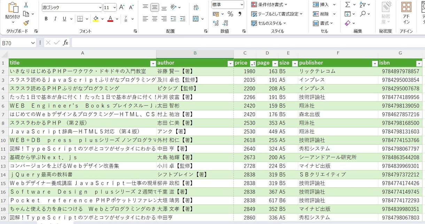425x224 pixels.
Task: Open Cell Styles (セルのスタイル) menu
Action: 268,23
